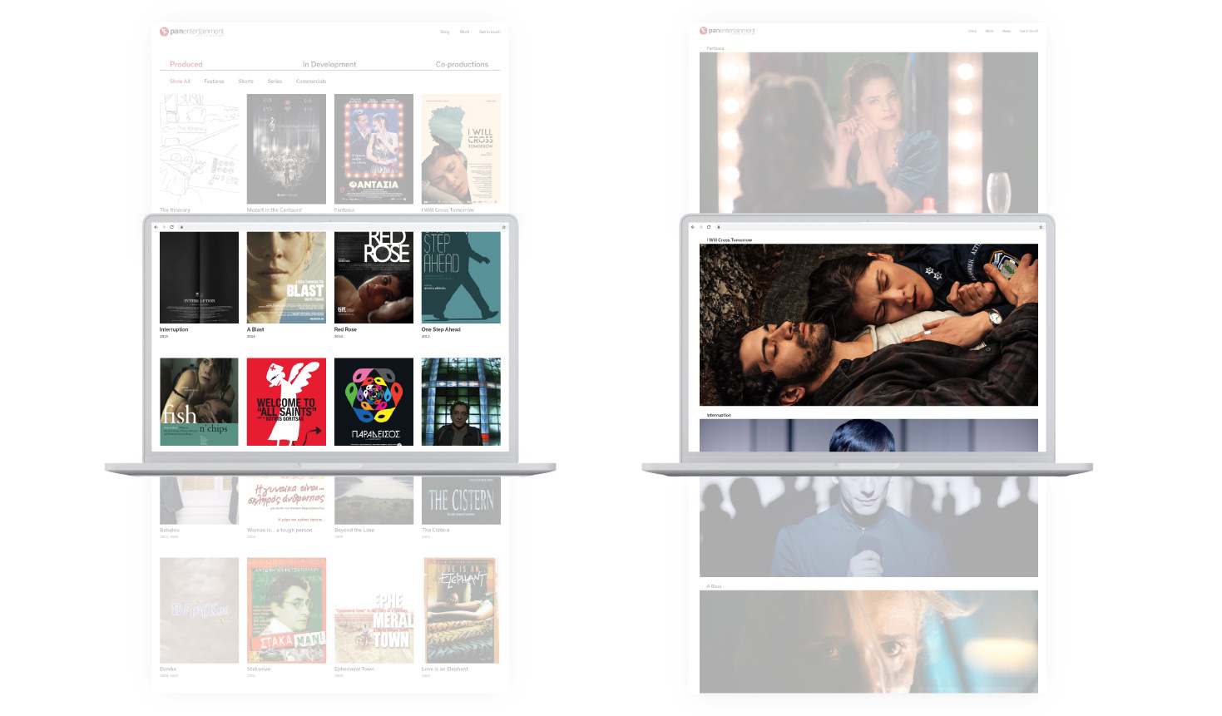Image resolution: width=1222 pixels, height=716 pixels.
Task: Open Story link on left page
Action: (x=445, y=32)
